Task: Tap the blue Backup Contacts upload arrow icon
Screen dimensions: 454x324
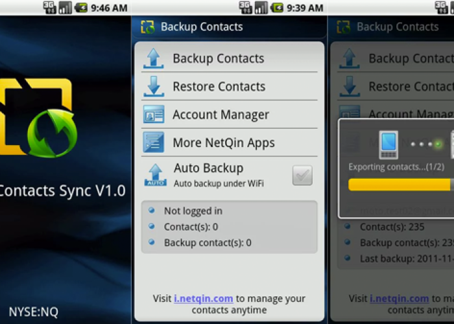Action: tap(154, 58)
